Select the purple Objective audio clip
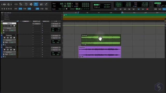 point(100,52)
